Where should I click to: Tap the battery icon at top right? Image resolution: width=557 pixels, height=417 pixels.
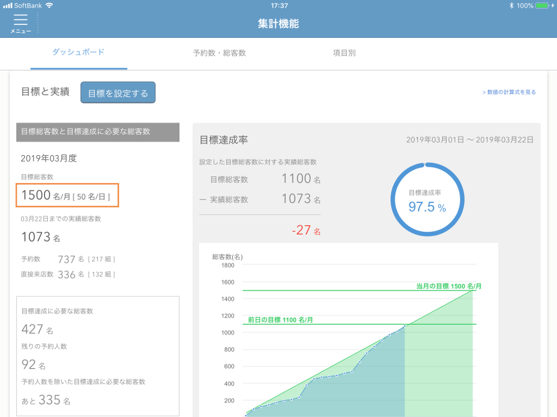pos(542,6)
